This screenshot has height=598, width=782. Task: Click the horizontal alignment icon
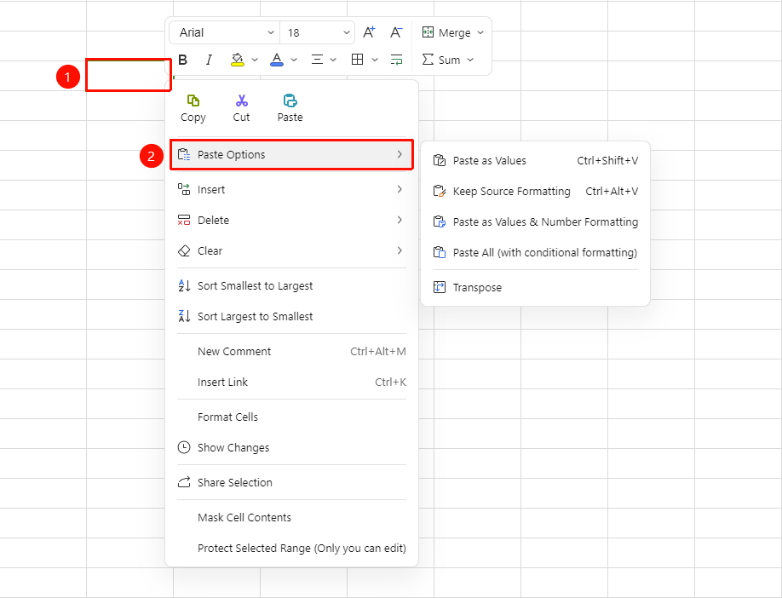coord(317,60)
